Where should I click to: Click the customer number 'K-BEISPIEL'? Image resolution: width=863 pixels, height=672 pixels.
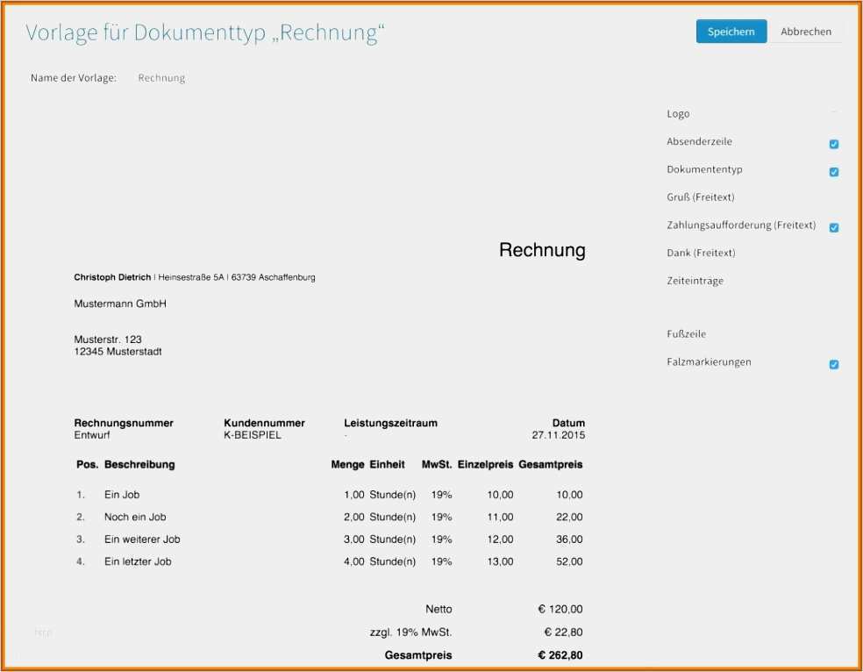coord(253,435)
